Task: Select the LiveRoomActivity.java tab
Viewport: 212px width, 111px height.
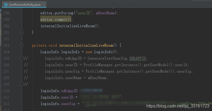Action: pos(24,4)
